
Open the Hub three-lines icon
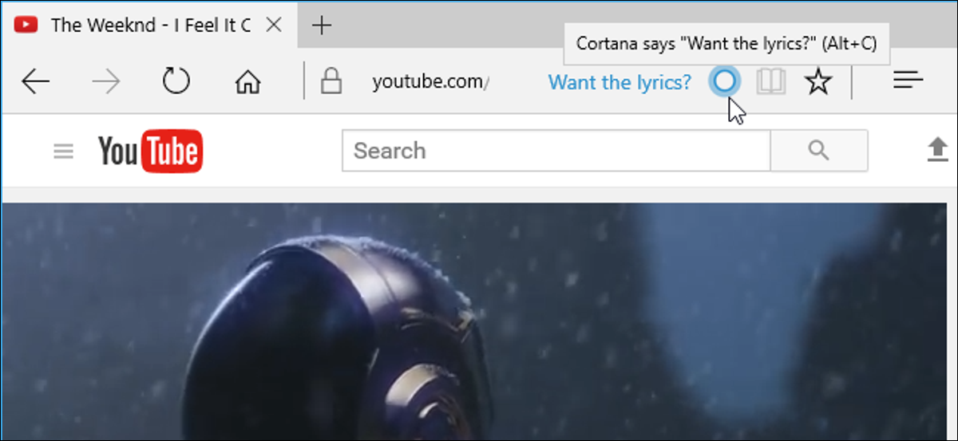coord(909,80)
